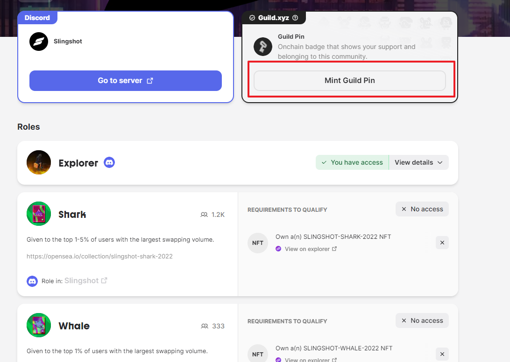Viewport: 510px width, 362px height.
Task: Click X icon on Whale NFT requirement
Action: click(x=442, y=354)
